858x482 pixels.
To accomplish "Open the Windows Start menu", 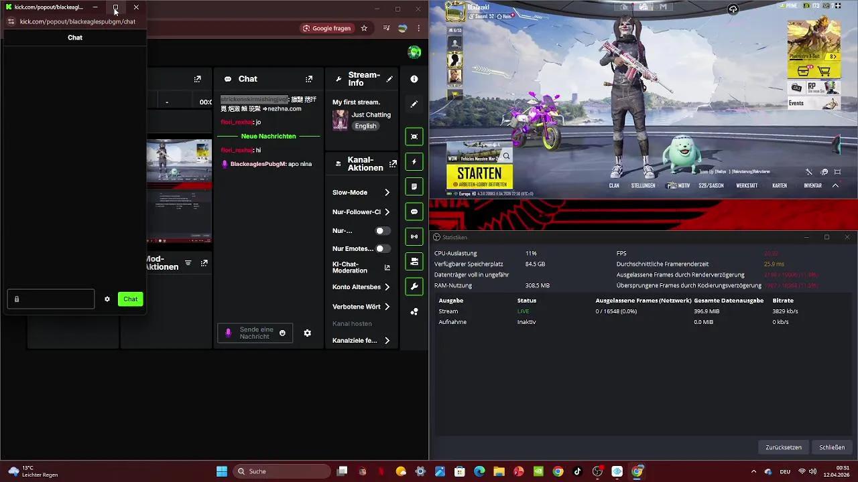I will pyautogui.click(x=222, y=471).
